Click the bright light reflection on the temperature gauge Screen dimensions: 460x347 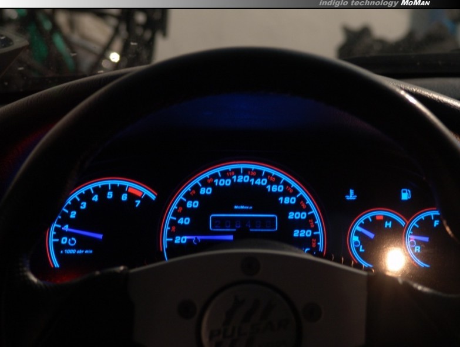coord(395,260)
